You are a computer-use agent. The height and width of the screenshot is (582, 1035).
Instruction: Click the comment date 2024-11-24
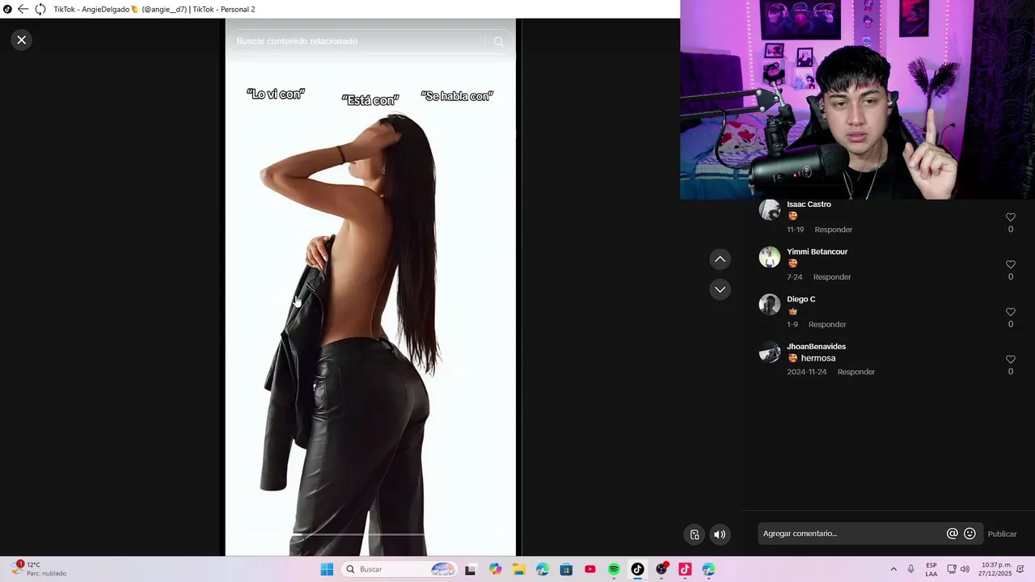tap(807, 372)
